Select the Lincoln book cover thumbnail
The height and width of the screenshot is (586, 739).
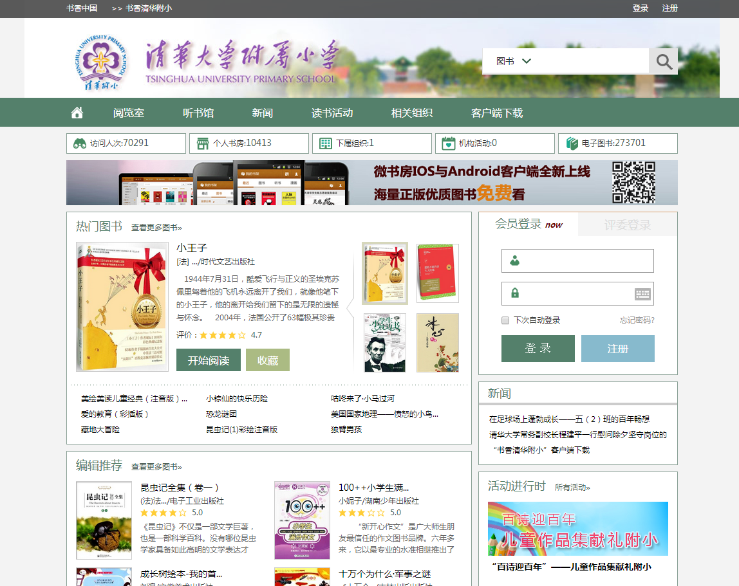point(384,343)
